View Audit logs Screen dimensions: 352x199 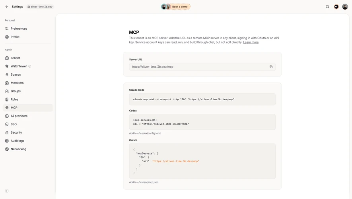[28, 141]
